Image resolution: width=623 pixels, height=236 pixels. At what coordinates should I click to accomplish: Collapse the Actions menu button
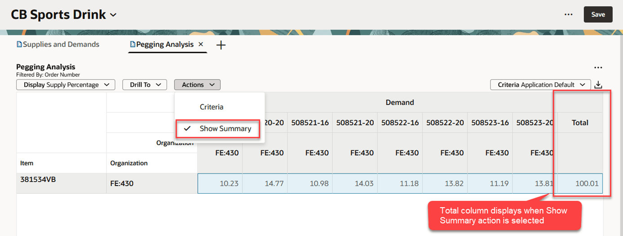tap(197, 85)
